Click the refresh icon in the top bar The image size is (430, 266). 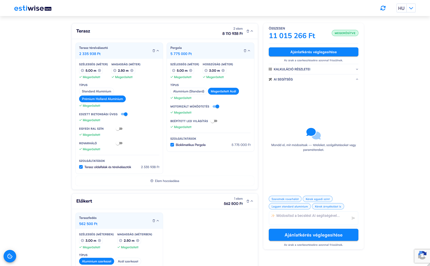383,8
